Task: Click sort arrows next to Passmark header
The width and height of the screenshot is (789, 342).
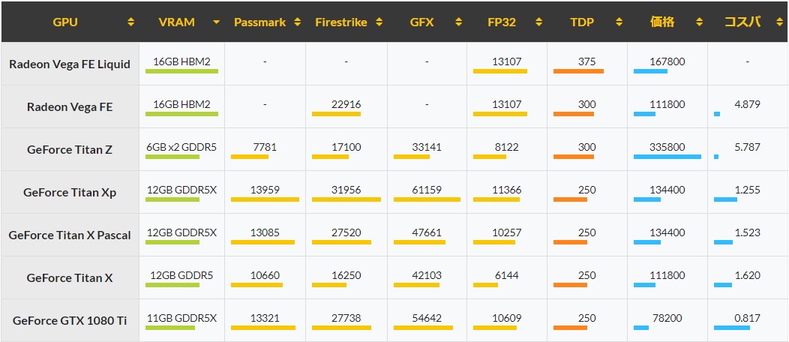Action: pyautogui.click(x=298, y=22)
